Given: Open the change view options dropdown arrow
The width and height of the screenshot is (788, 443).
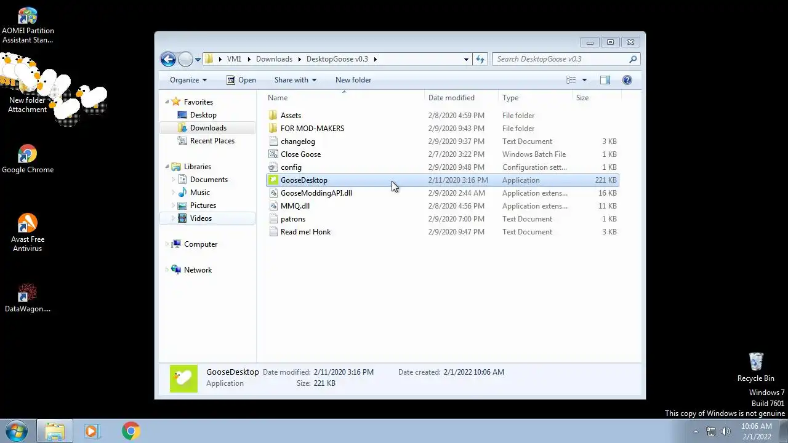Looking at the screenshot, I should tap(584, 80).
